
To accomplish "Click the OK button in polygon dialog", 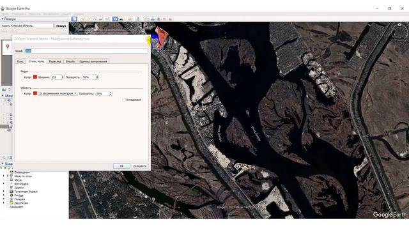I will coord(121,166).
